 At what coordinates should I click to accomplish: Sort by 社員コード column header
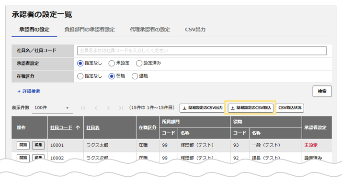[x=61, y=128]
